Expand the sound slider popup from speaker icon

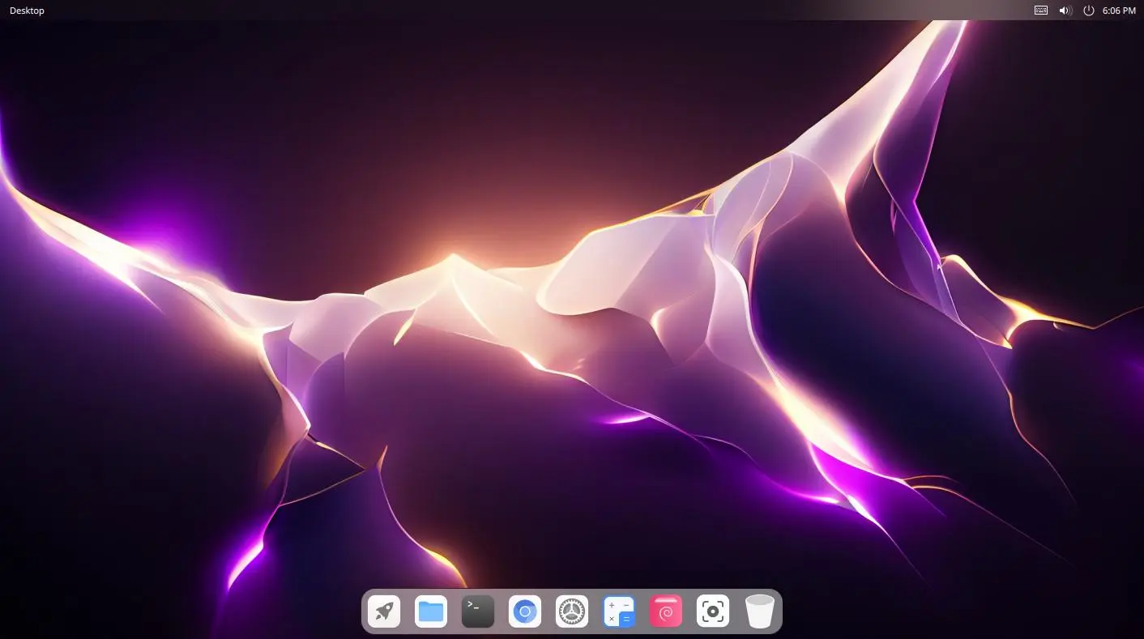tap(1065, 11)
